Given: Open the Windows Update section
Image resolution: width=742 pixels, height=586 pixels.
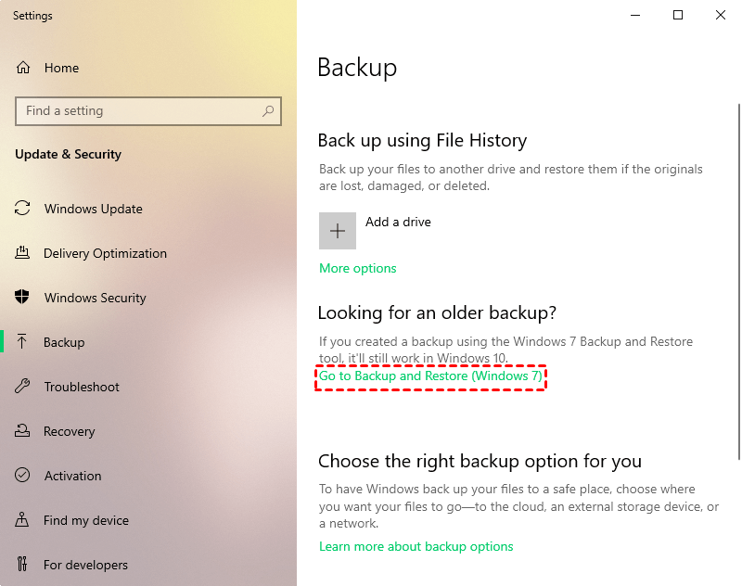Looking at the screenshot, I should pyautogui.click(x=93, y=209).
